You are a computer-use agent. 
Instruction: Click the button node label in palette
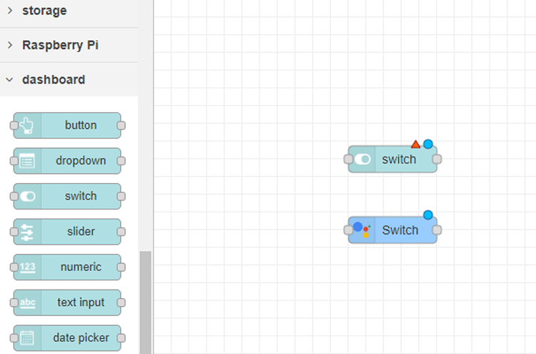(x=81, y=125)
